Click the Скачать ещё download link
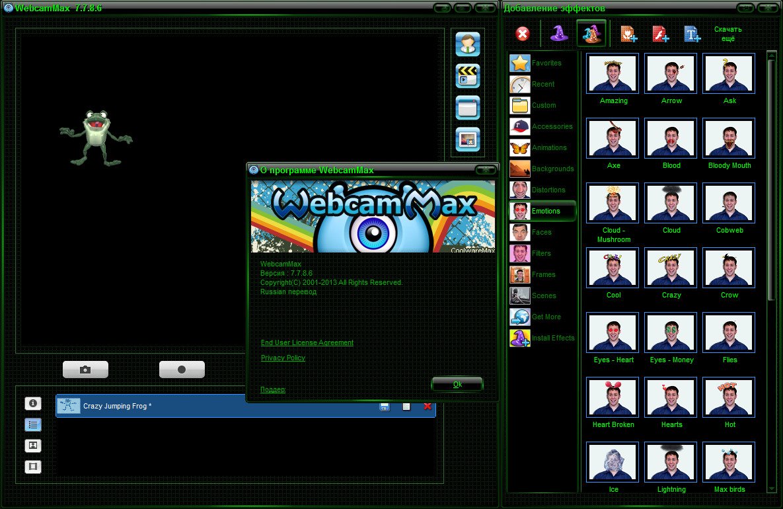The image size is (783, 509). (728, 34)
